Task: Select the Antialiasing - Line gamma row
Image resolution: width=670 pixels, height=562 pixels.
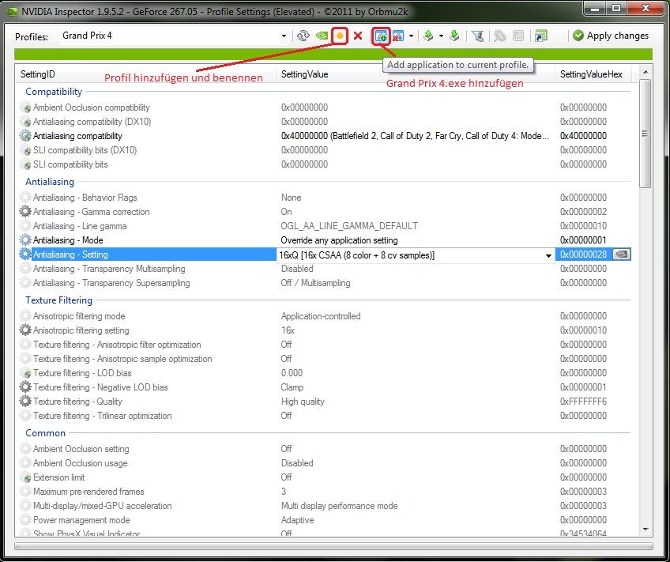Action: coord(325,226)
